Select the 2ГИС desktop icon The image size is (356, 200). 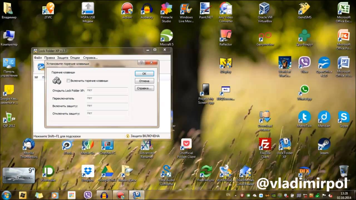48,11
